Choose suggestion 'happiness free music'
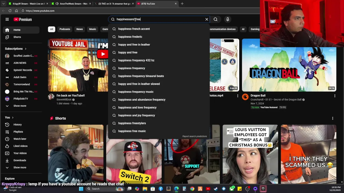 click(x=159, y=131)
